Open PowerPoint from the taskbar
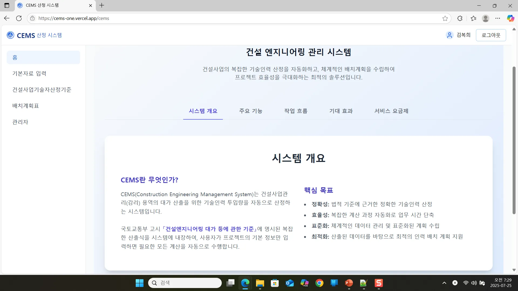518x291 pixels. click(x=349, y=283)
